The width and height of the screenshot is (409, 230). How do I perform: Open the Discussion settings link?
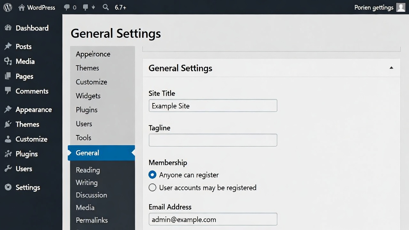pyautogui.click(x=91, y=195)
